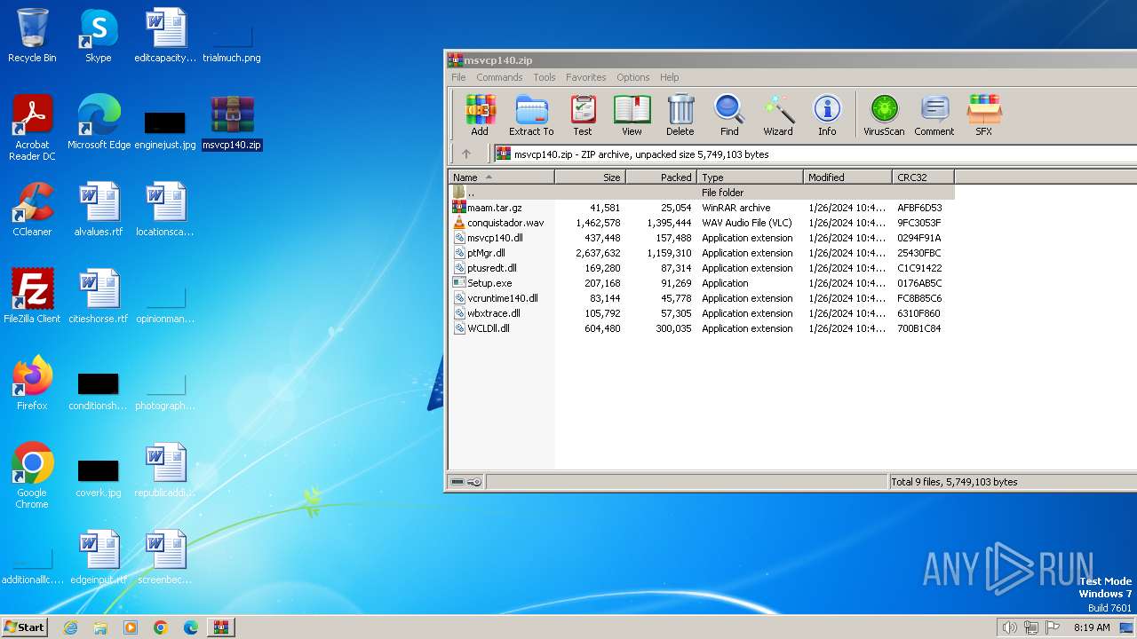Viewport: 1137px width, 639px height.
Task: Select msvcp140.dll in the list
Action: (x=702, y=238)
